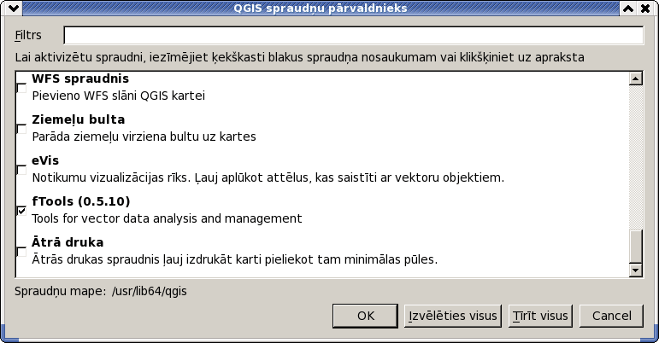Click the Izvēlēties visus button
The width and height of the screenshot is (659, 343).
[x=453, y=316]
